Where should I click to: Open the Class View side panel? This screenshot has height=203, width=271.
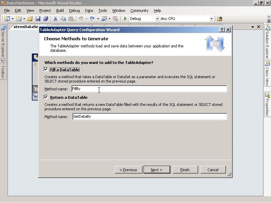point(267,73)
